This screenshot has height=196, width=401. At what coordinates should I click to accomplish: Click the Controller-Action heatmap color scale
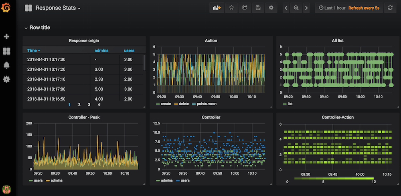[334, 178]
